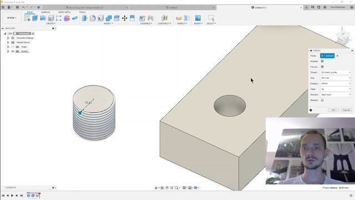Viewport: 355px width, 200px height.
Task: Select the Extrude tool
Action: pos(35,18)
